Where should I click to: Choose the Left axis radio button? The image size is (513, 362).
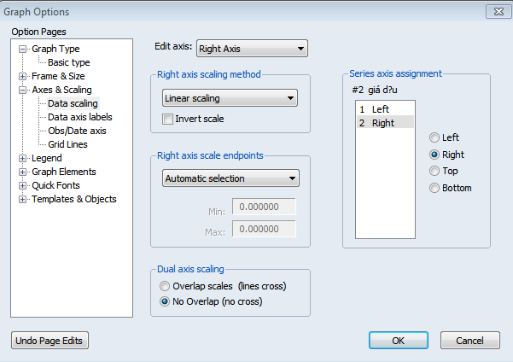[435, 137]
